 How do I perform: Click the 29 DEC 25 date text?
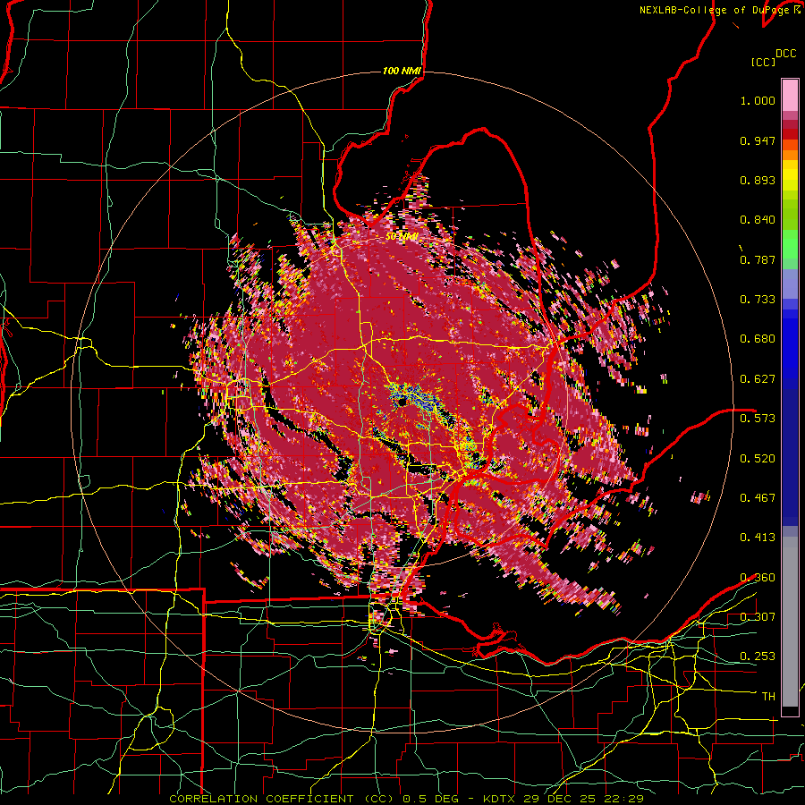(560, 799)
